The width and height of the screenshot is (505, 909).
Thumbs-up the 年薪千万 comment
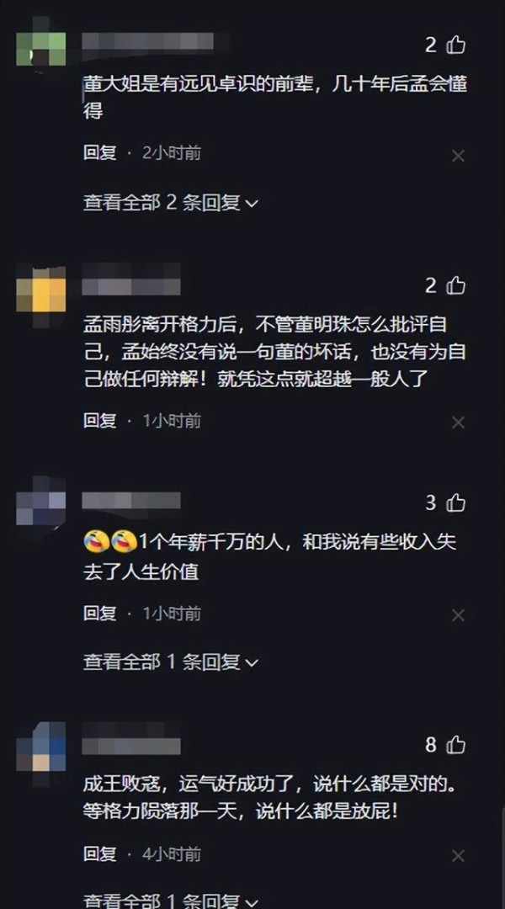pos(455,502)
